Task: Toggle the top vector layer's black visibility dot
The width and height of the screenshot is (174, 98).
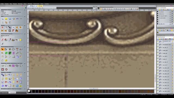Action: click(158, 12)
